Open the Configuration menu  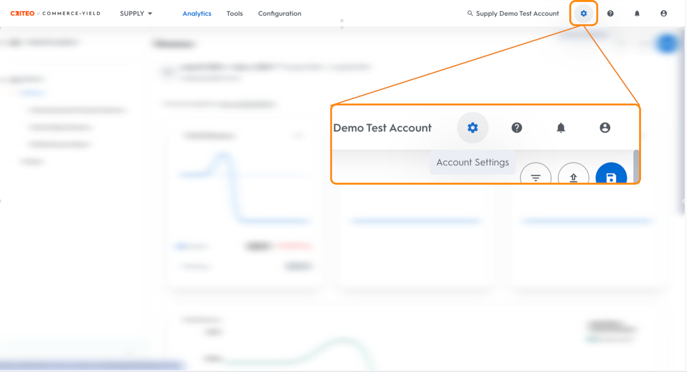coord(280,13)
